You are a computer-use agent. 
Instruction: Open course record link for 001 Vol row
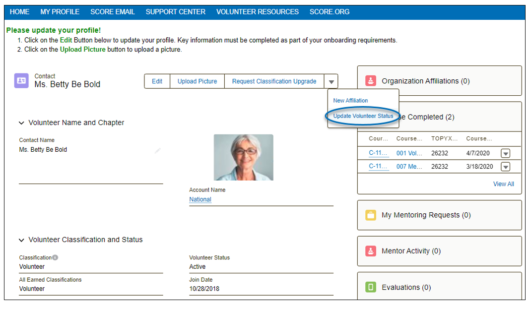[378, 153]
